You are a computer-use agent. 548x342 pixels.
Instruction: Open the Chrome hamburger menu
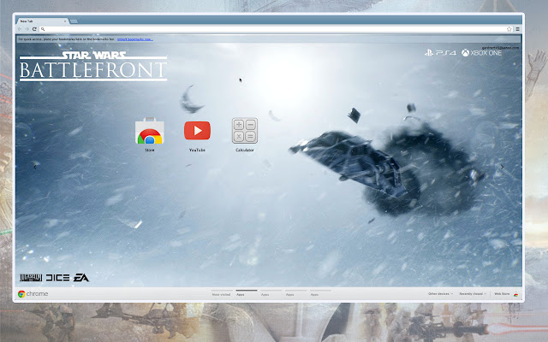(517, 29)
